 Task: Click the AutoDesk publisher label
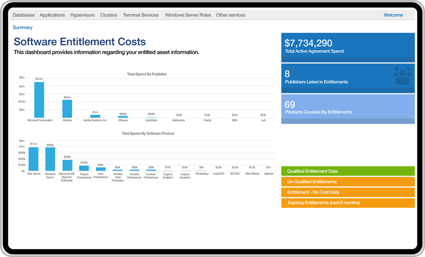[151, 120]
